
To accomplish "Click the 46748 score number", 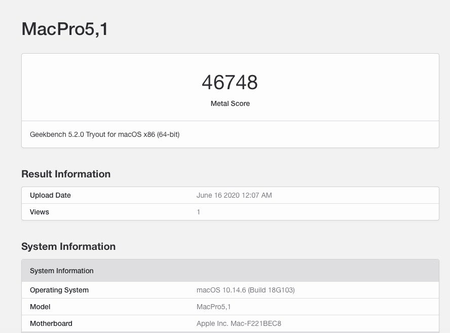I will 230,82.
